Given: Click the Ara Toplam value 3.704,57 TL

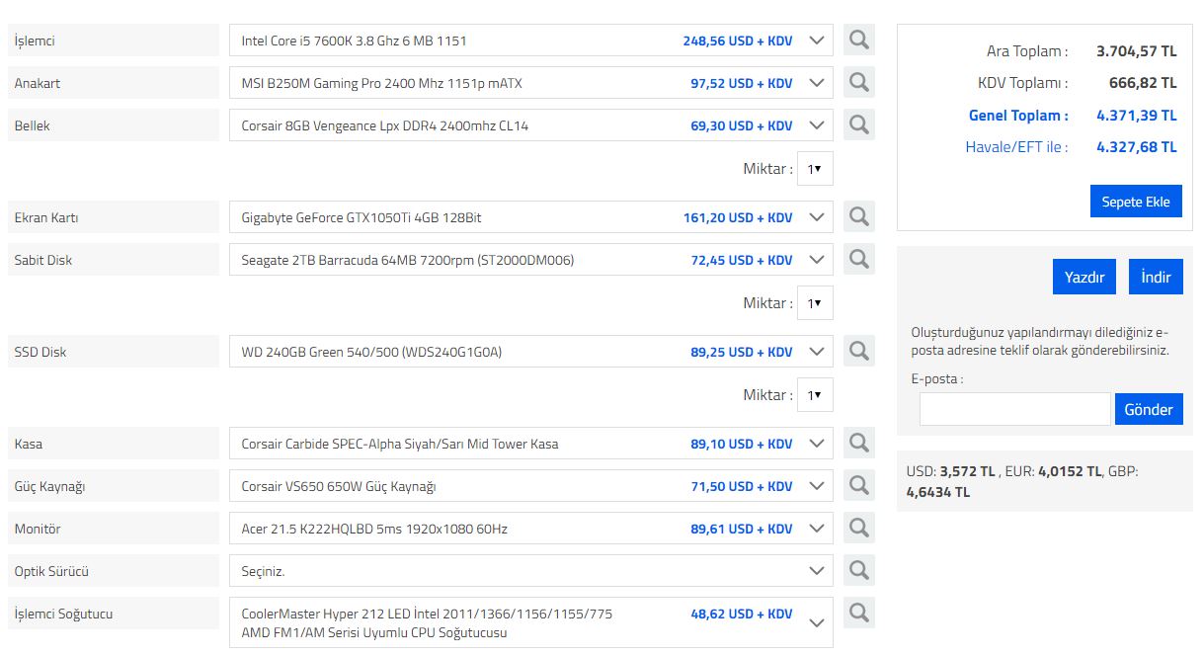Looking at the screenshot, I should 1137,51.
